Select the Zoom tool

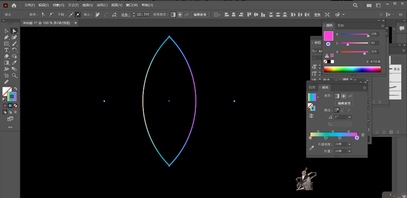(14, 76)
